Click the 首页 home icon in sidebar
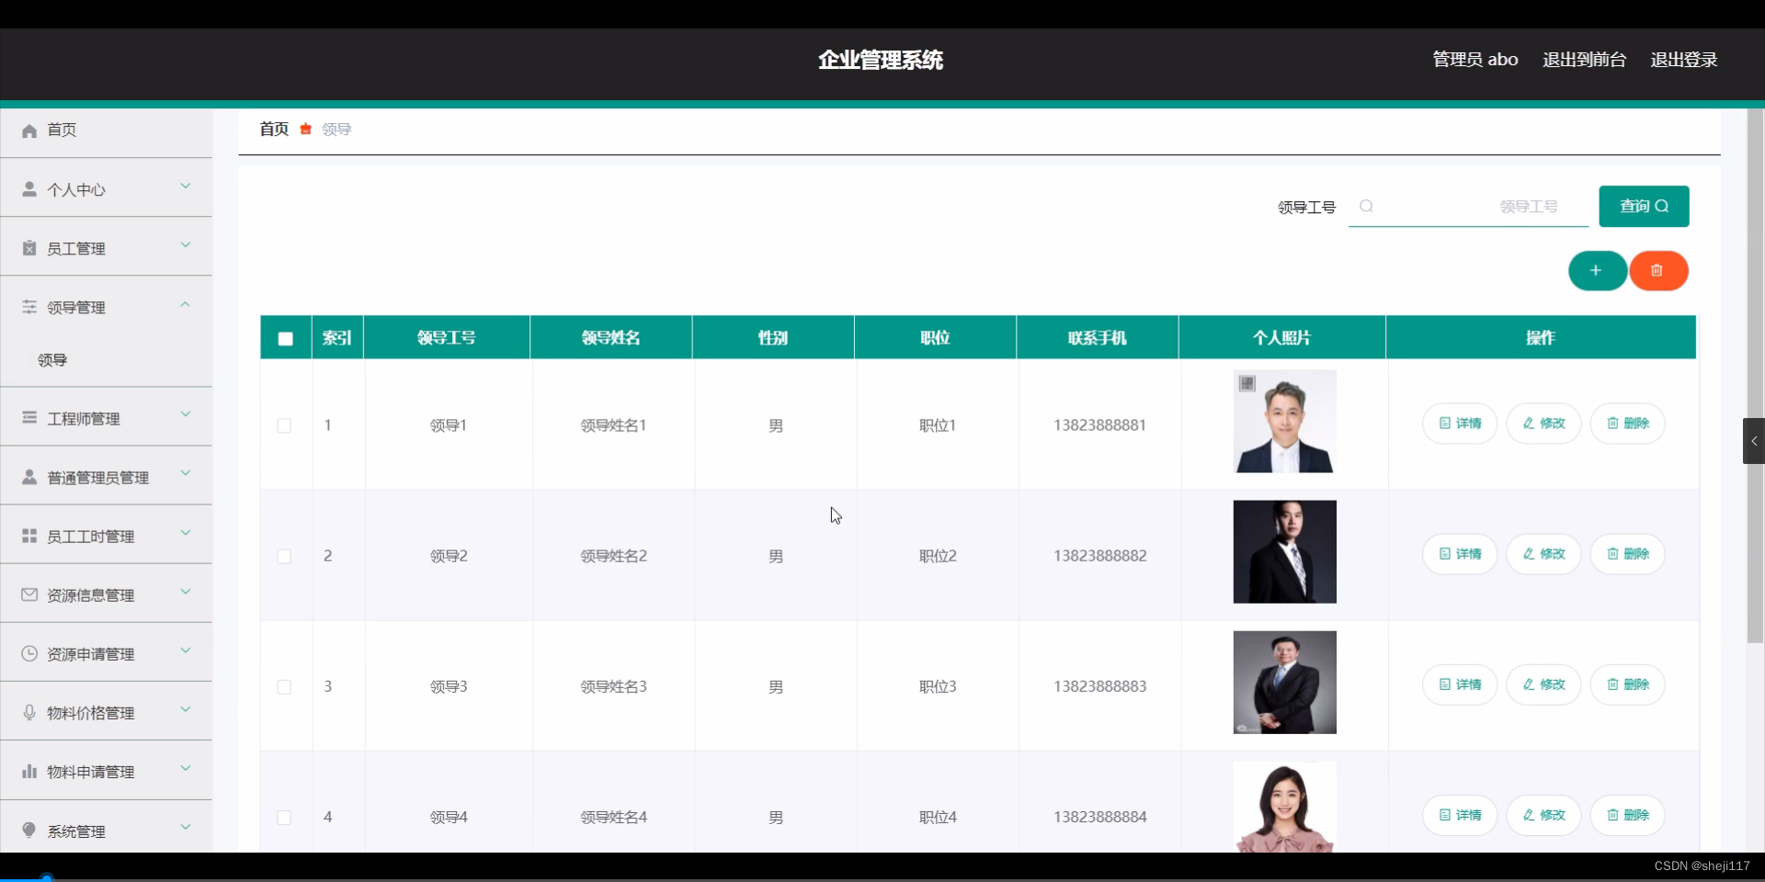This screenshot has width=1765, height=882. [28, 130]
